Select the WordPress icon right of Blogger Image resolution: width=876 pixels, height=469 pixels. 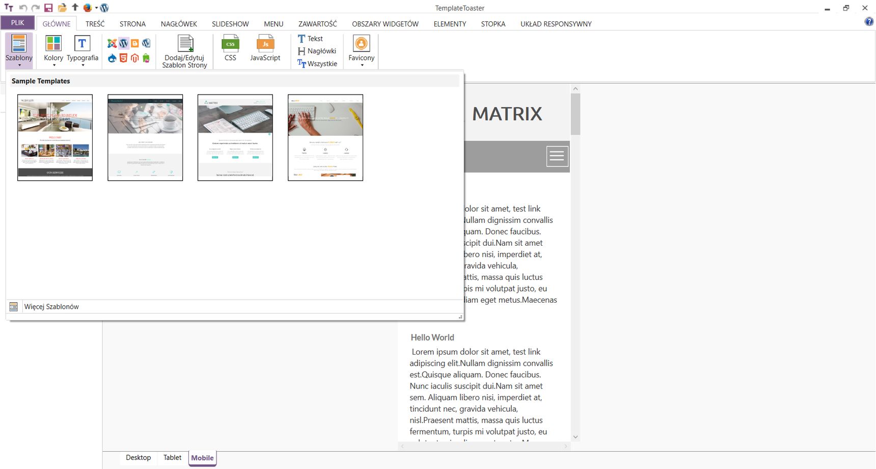click(x=146, y=44)
